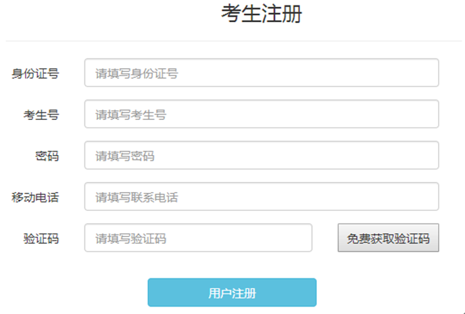Click placeholder text 请填写身份证号

pyautogui.click(x=137, y=73)
